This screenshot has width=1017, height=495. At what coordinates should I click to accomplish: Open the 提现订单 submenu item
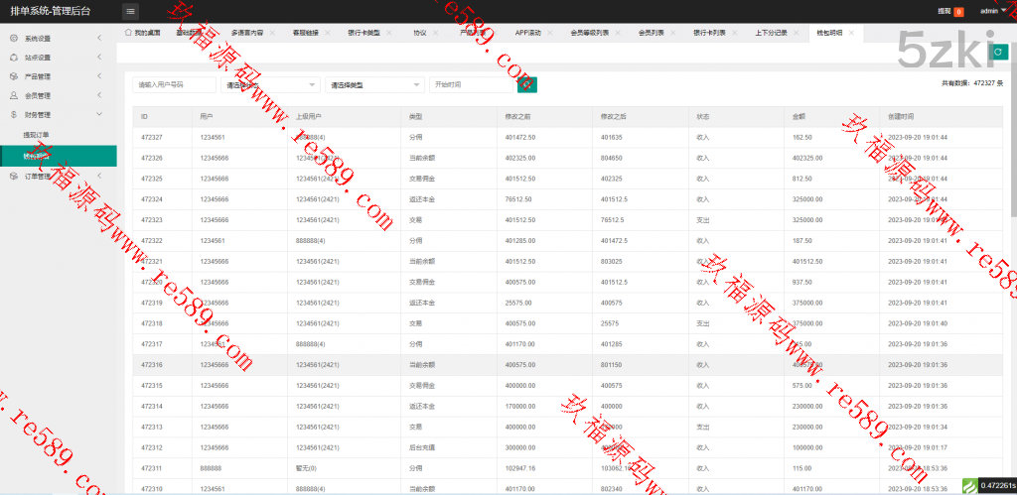(37, 135)
